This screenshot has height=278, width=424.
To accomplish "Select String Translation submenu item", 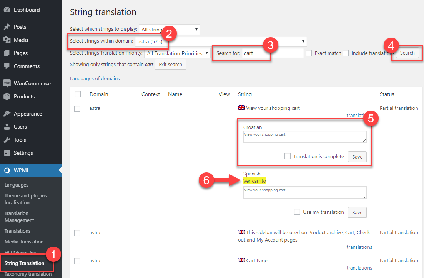I will pos(24,263).
